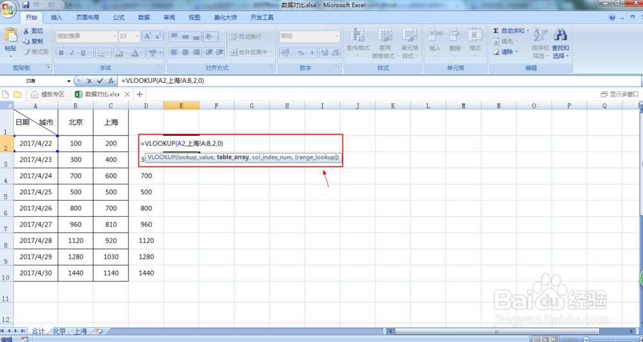The width and height of the screenshot is (643, 342).
Task: Open Cell Styles 单元格样式
Action: tap(410, 43)
